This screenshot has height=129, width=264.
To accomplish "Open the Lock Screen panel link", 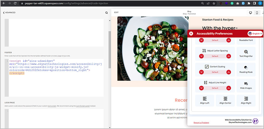I will click(x=83, y=106).
